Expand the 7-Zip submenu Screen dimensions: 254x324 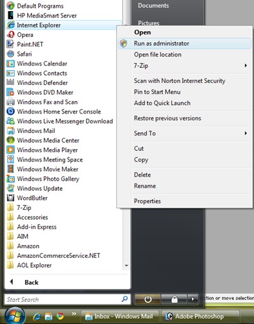coord(185,65)
